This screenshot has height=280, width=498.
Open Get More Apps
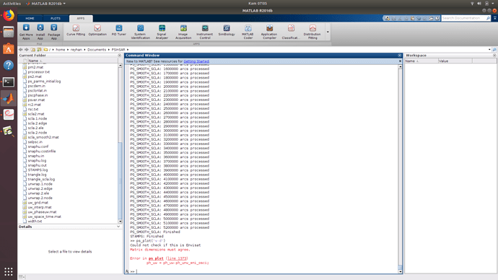26,32
